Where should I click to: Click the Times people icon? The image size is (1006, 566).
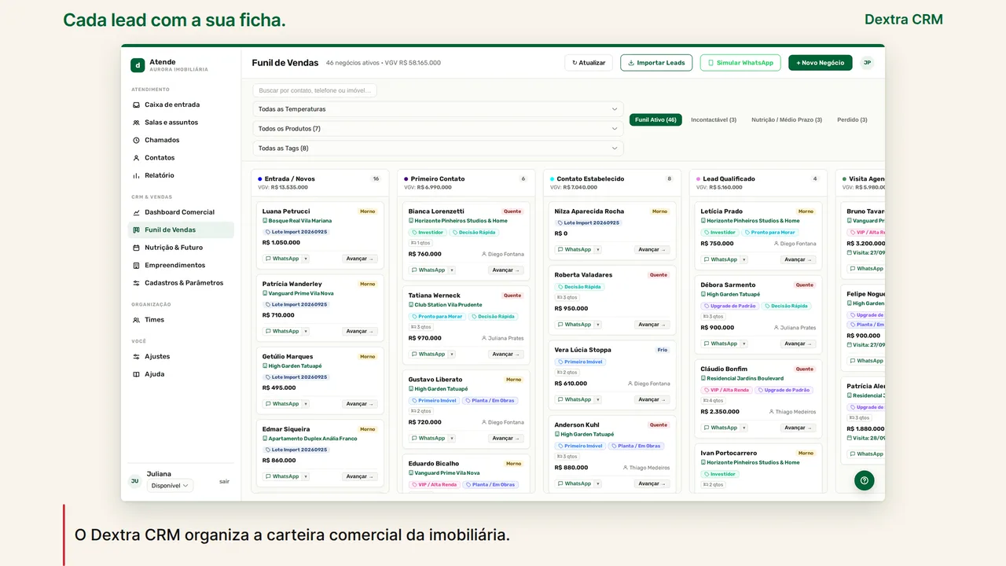[137, 320]
